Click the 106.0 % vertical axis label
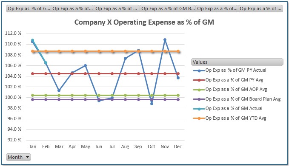The width and height of the screenshot is (289, 166). (x=13, y=65)
